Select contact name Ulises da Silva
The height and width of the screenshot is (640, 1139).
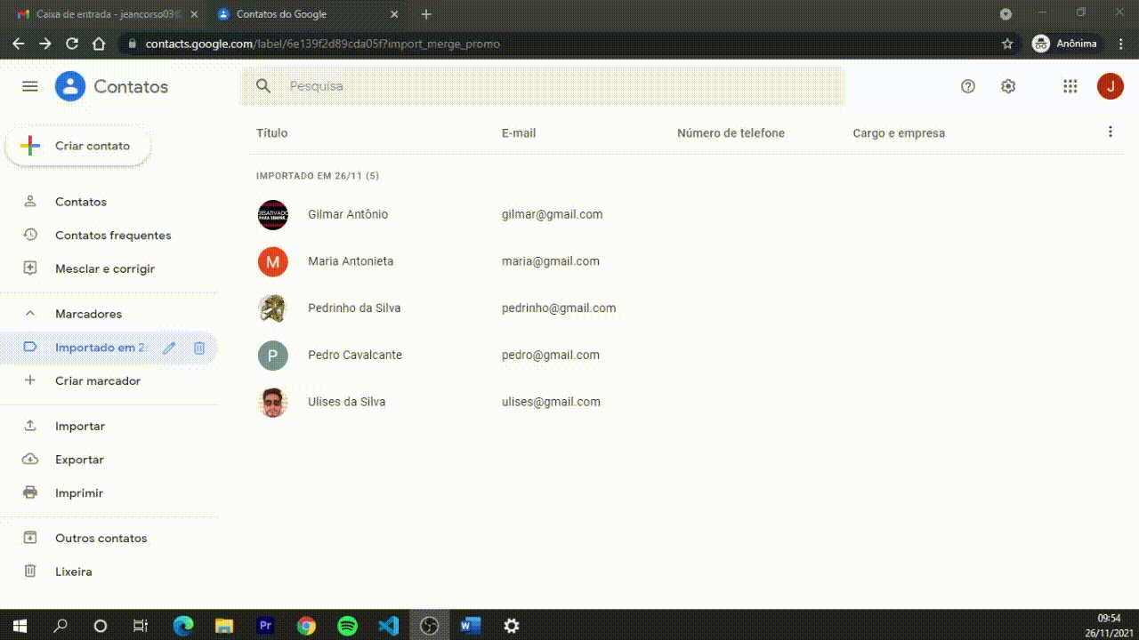[x=347, y=402]
